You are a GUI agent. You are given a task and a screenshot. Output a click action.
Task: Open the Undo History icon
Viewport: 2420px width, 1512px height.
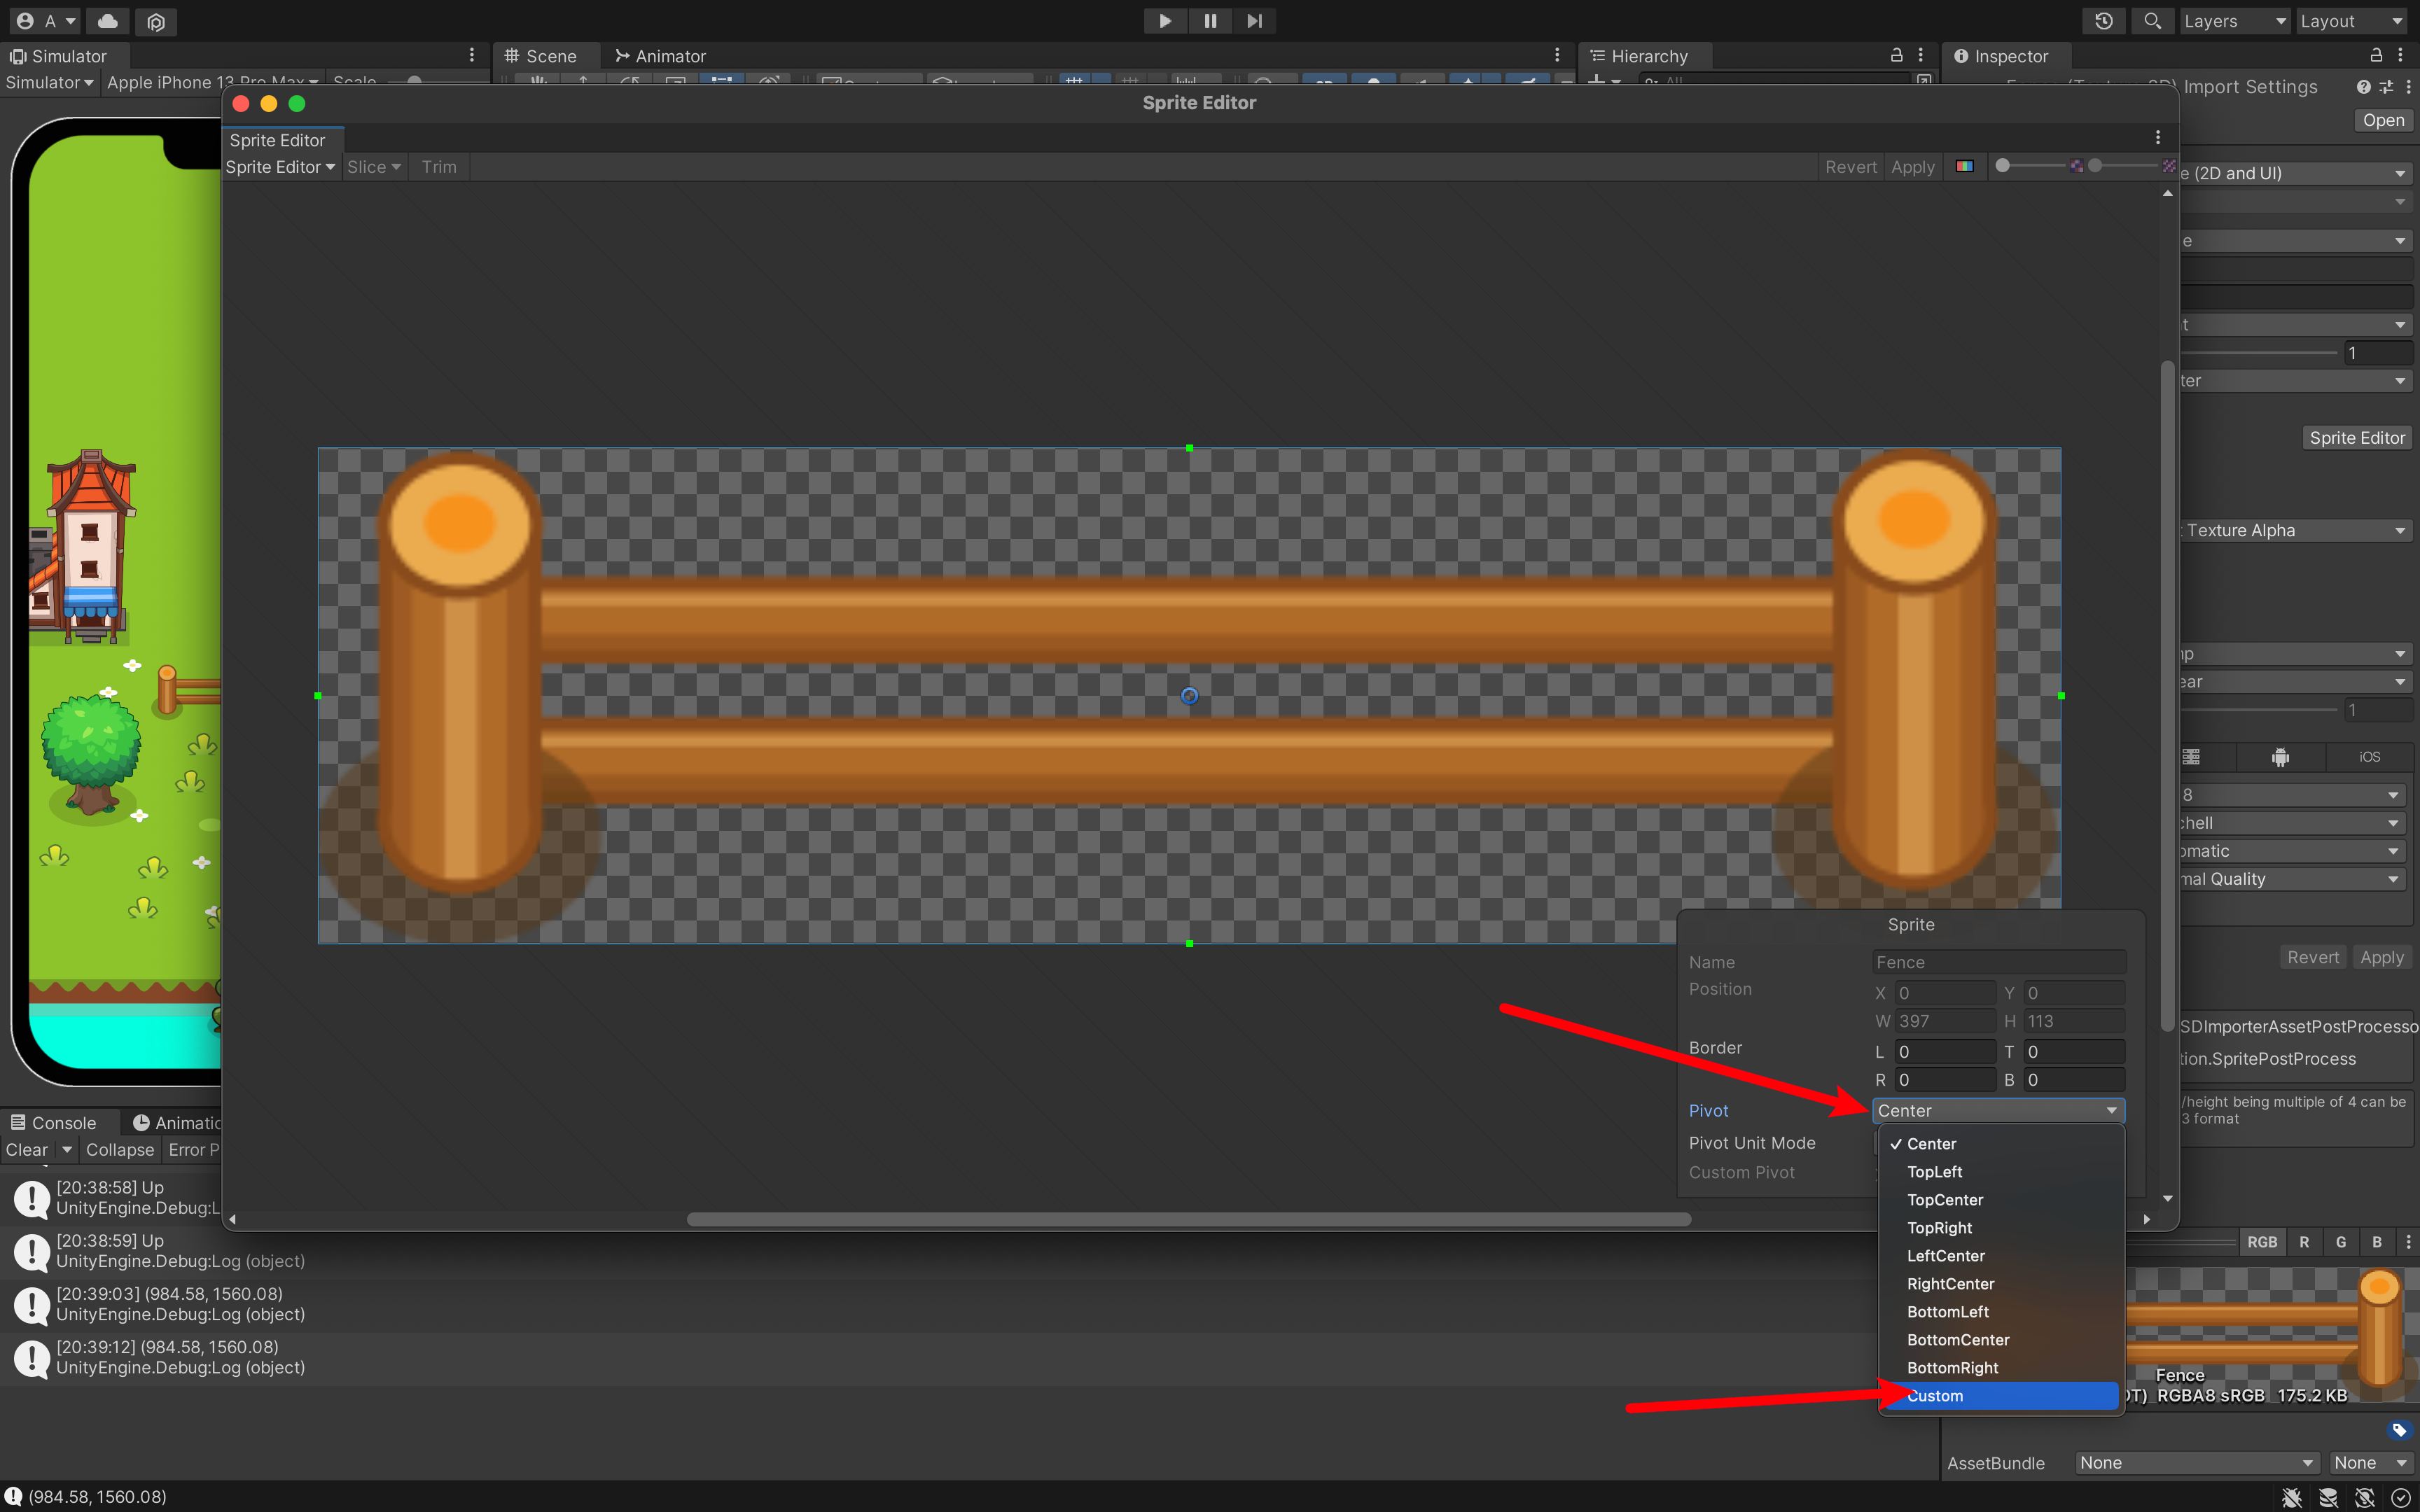[2104, 21]
